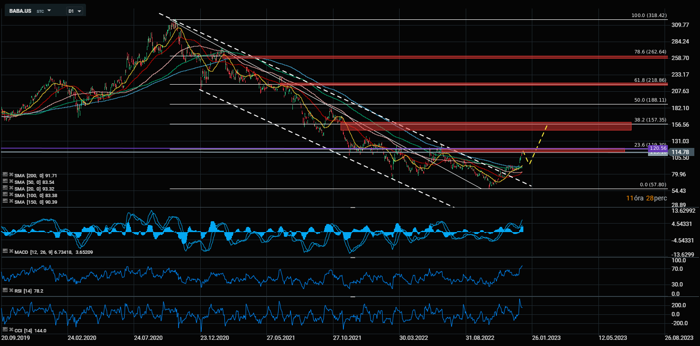Viewport: 700px width, 346px height.
Task: Click the BABA.US symbol name
Action: click(20, 10)
